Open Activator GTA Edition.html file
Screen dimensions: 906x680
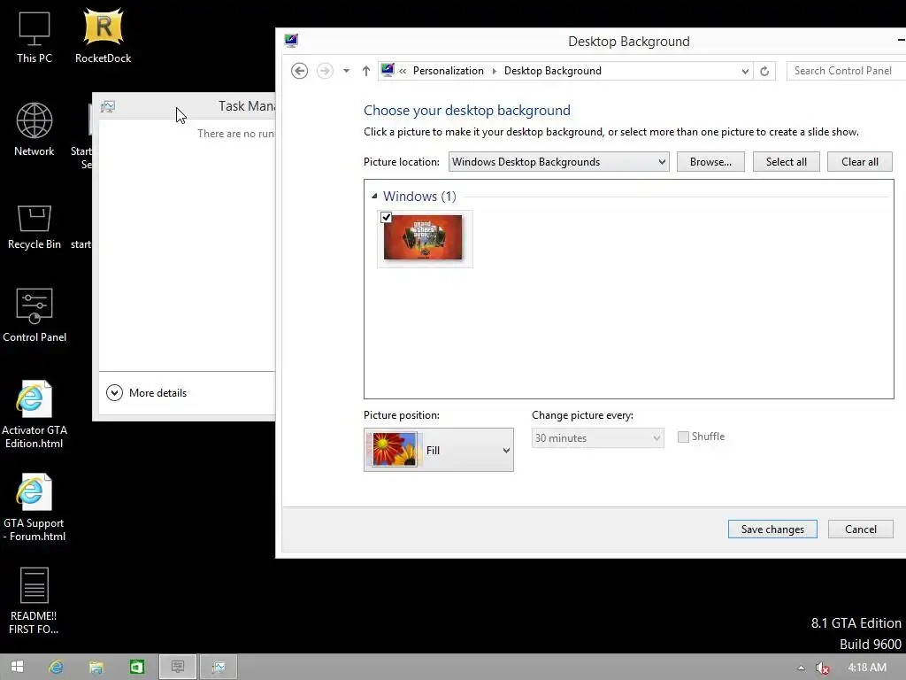pos(35,414)
